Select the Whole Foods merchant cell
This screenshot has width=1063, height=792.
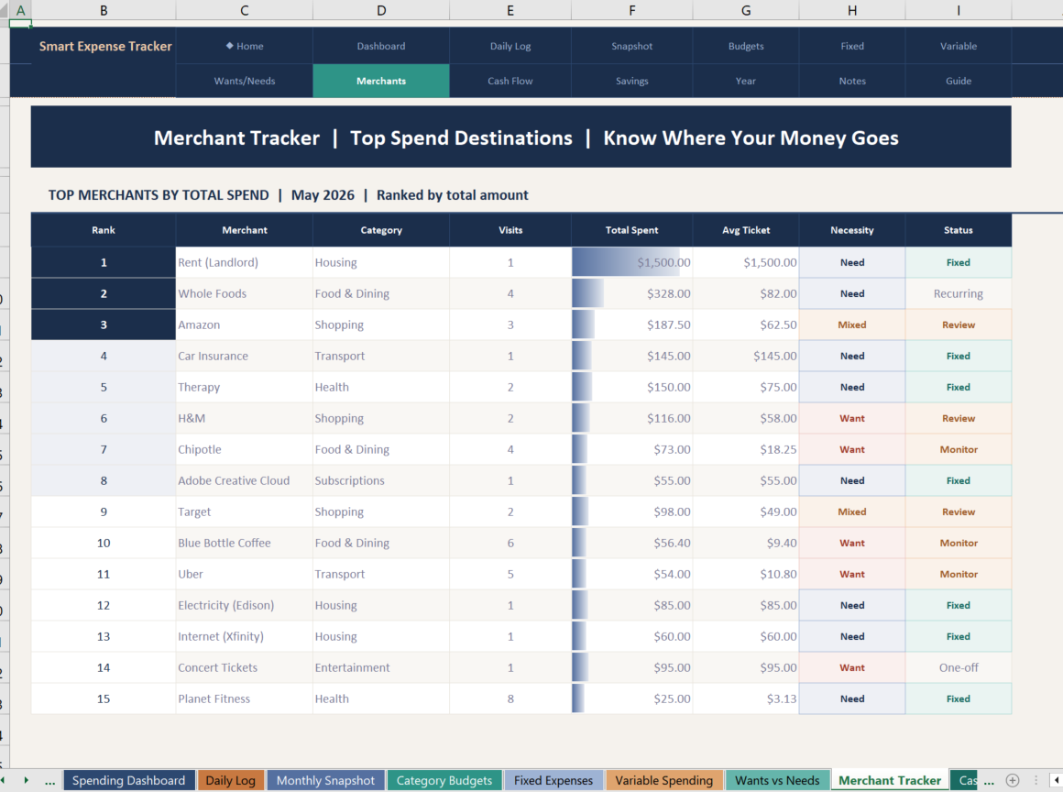coord(244,293)
